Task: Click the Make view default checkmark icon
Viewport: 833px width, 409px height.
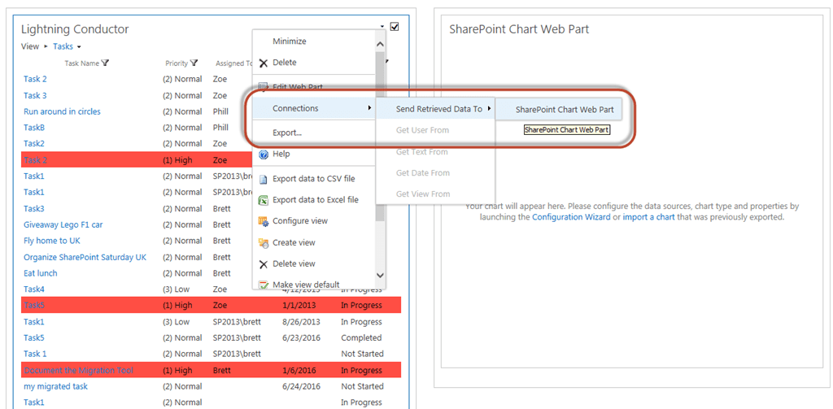Action: (263, 285)
